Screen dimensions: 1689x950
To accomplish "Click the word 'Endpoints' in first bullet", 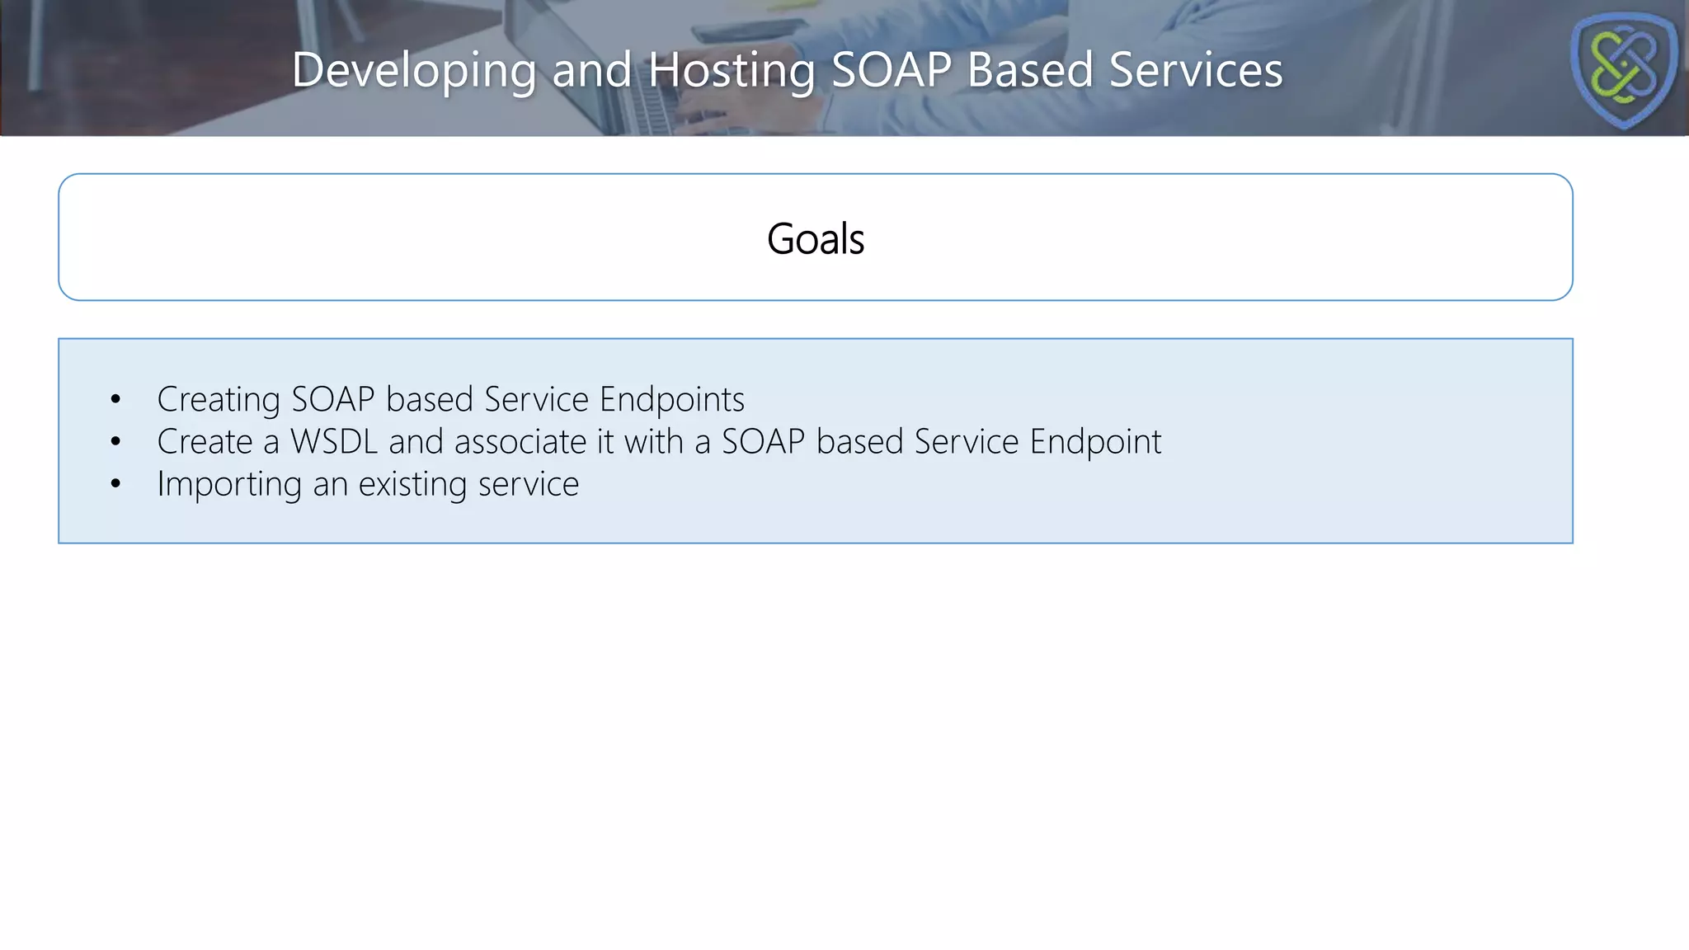I will 671,399.
